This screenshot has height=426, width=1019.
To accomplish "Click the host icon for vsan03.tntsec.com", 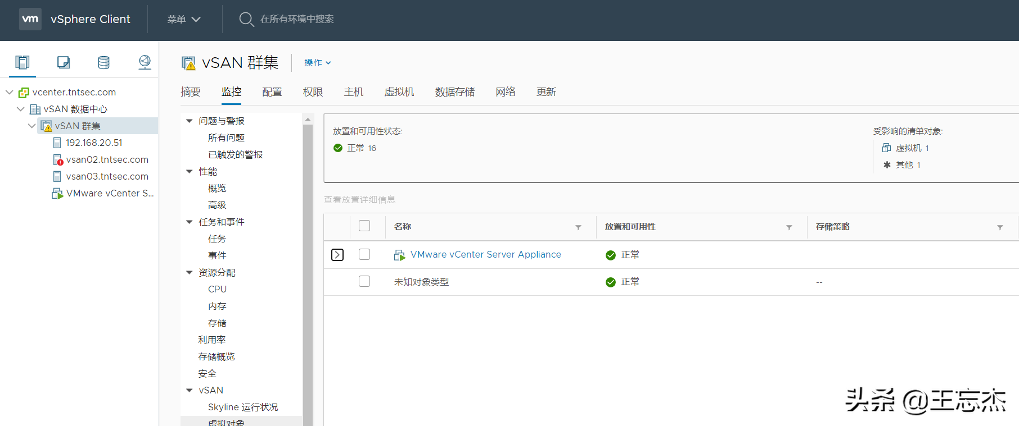I will [57, 177].
